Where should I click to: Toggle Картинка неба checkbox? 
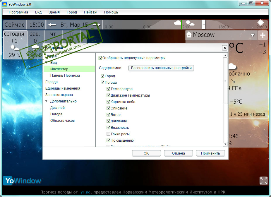coord(108,102)
